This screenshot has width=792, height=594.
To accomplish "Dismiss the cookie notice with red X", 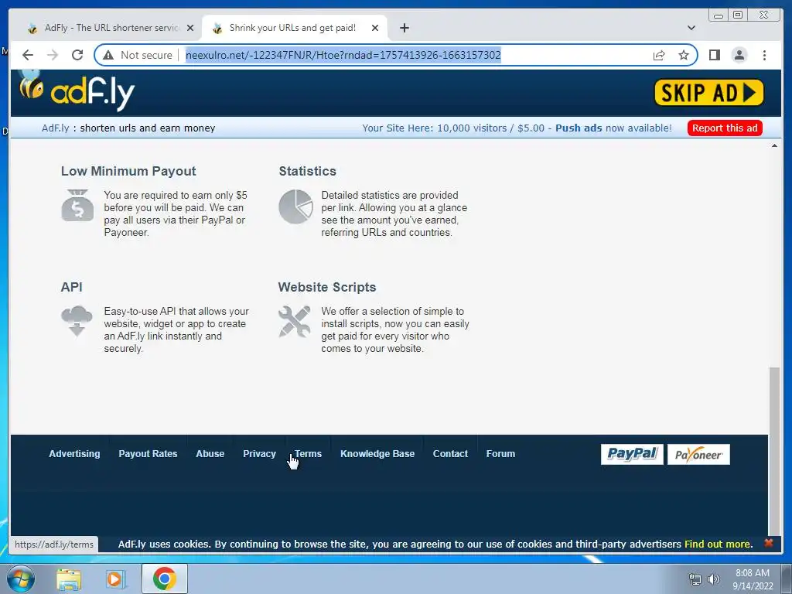I will coord(768,543).
